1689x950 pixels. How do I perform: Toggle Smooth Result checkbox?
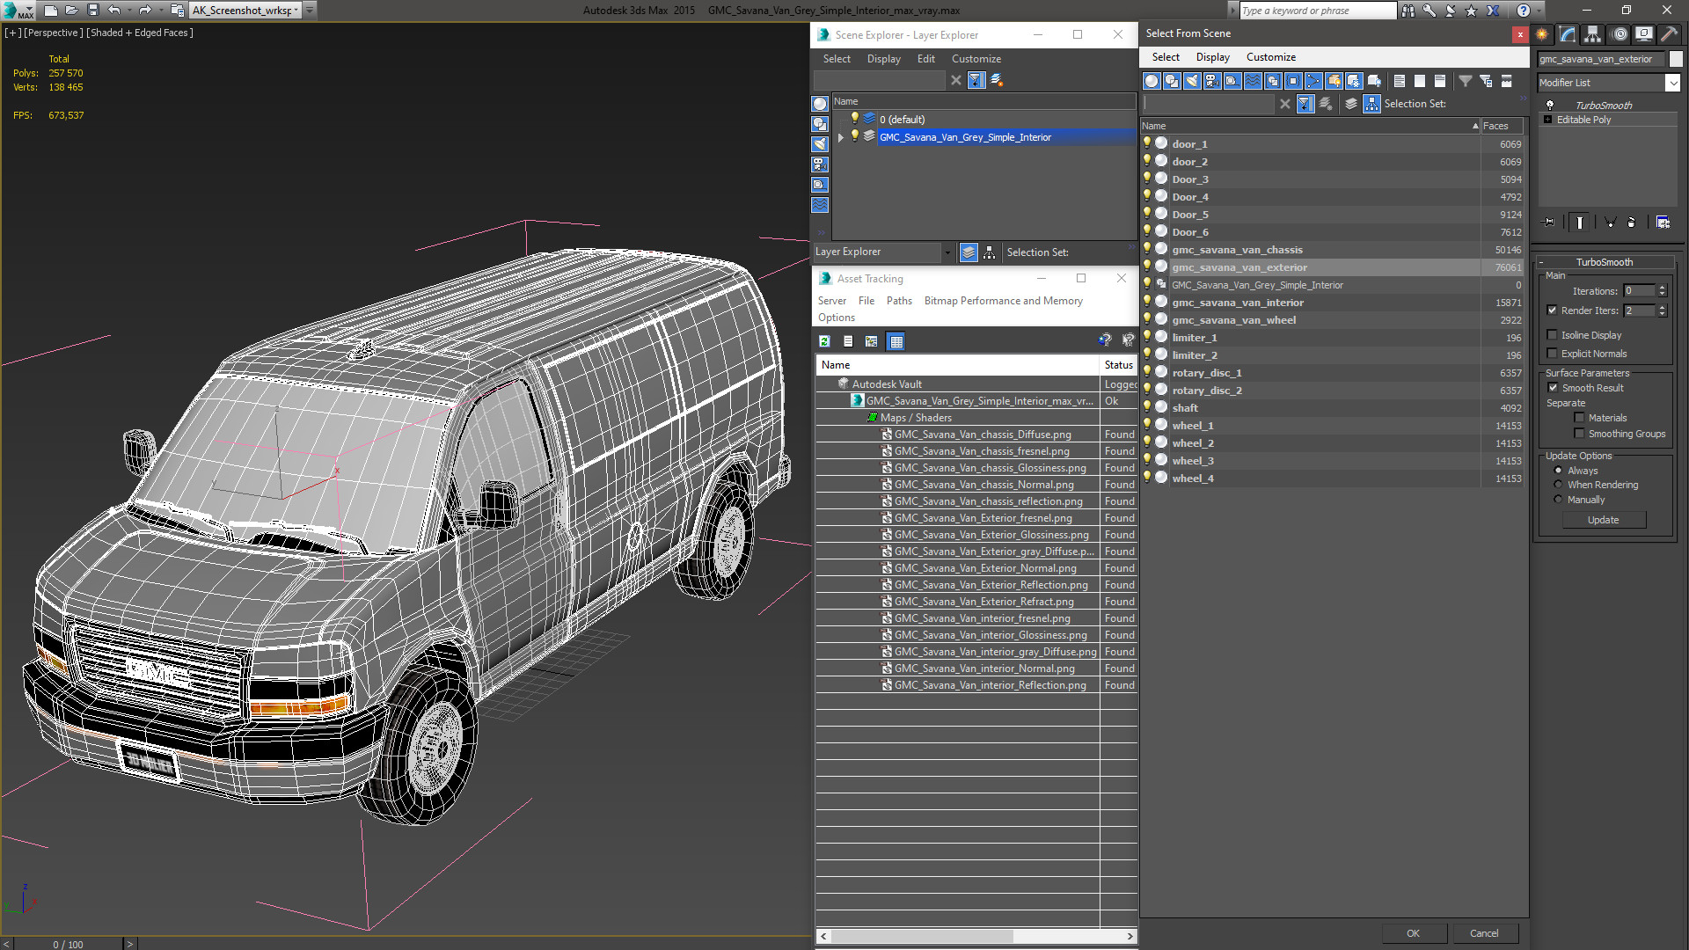coord(1554,388)
